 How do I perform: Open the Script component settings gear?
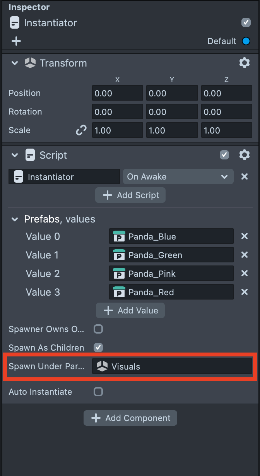pyautogui.click(x=245, y=155)
